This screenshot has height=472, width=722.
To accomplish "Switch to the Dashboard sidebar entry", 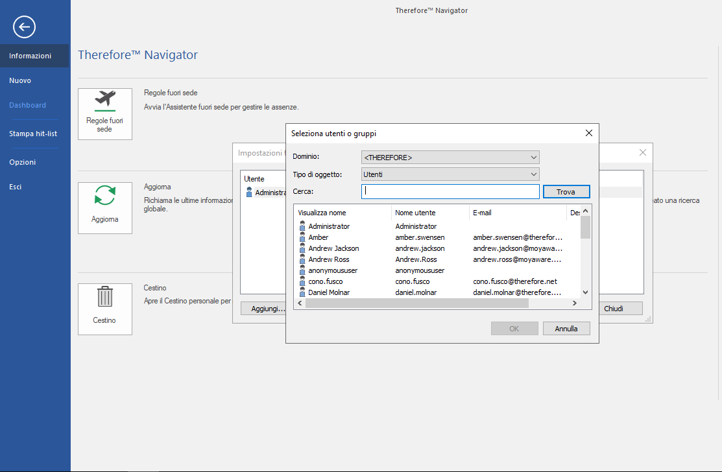I will point(27,104).
